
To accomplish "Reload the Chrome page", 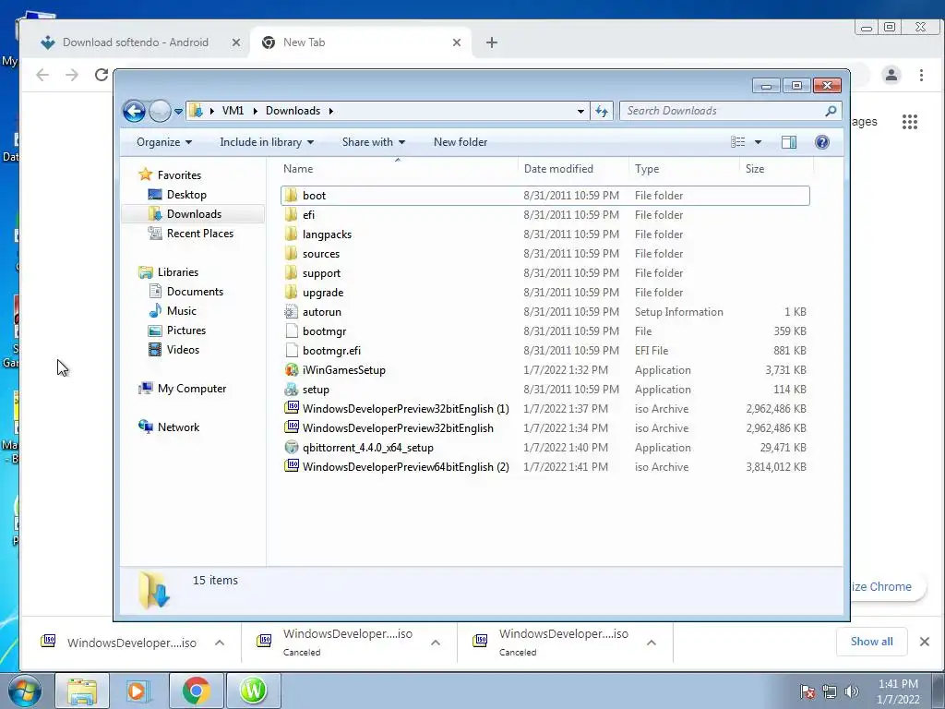I will pos(102,75).
